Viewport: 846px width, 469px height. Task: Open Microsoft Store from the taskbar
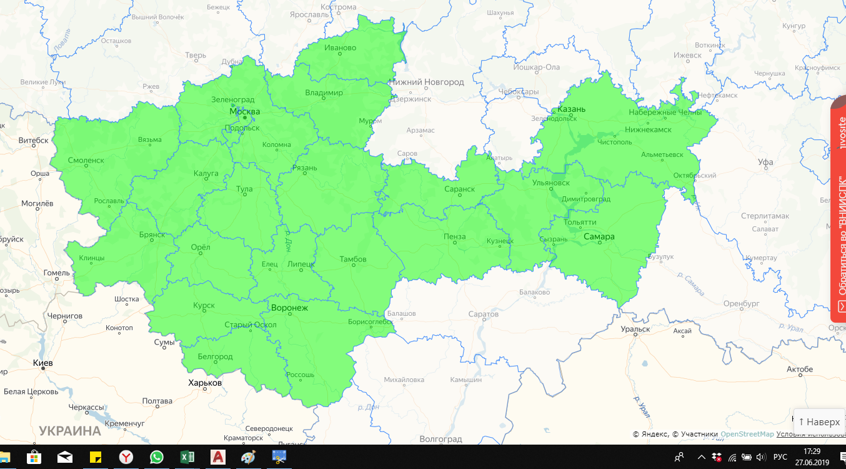click(33, 457)
